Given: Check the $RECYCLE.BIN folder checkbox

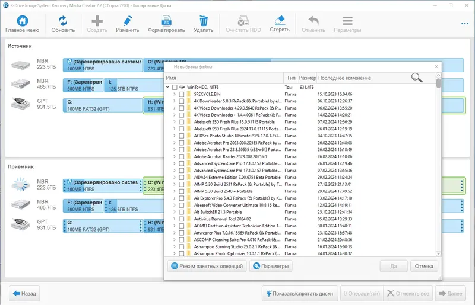Looking at the screenshot, I should coord(182,94).
